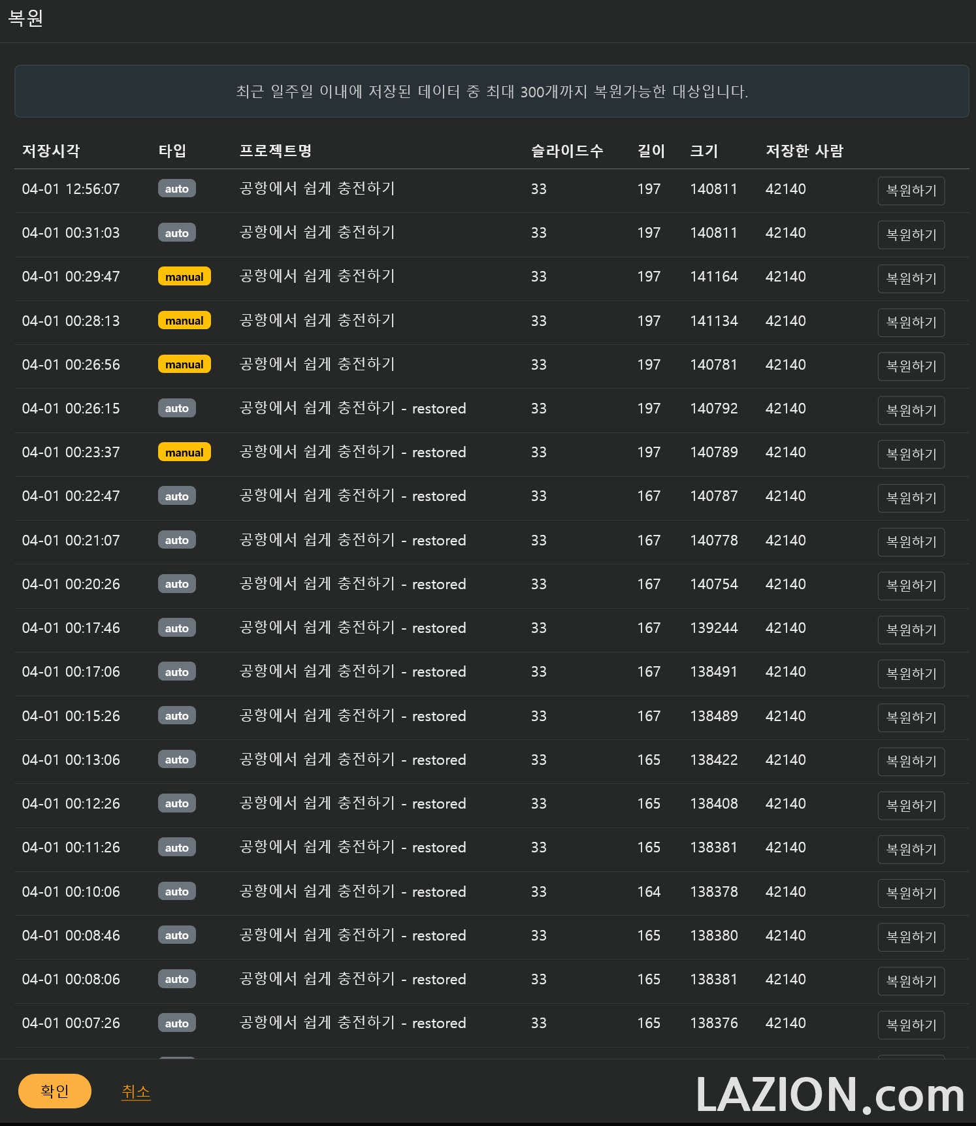The height and width of the screenshot is (1126, 976).
Task: Click the auto badge for 12:56:07
Action: click(176, 188)
